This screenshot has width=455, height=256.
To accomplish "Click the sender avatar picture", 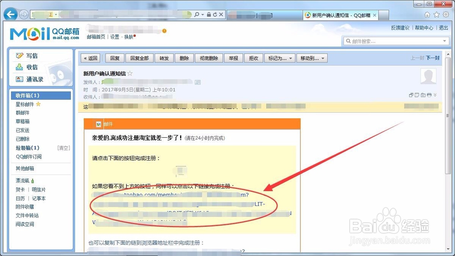I will [428, 76].
